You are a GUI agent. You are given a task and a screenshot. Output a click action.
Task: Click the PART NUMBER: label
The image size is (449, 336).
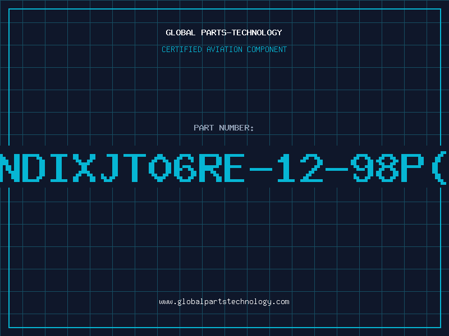click(x=224, y=128)
